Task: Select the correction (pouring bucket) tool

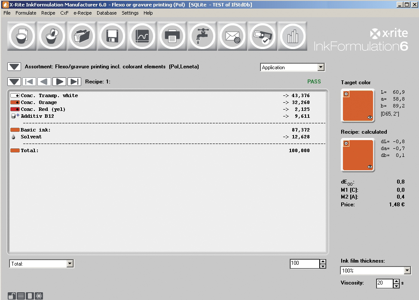Action: point(52,36)
